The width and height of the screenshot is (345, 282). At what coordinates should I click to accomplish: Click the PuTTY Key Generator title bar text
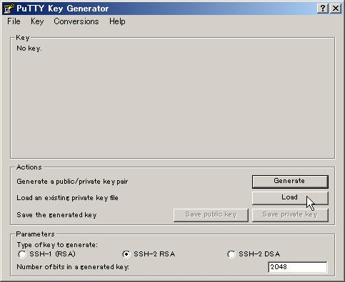[63, 9]
